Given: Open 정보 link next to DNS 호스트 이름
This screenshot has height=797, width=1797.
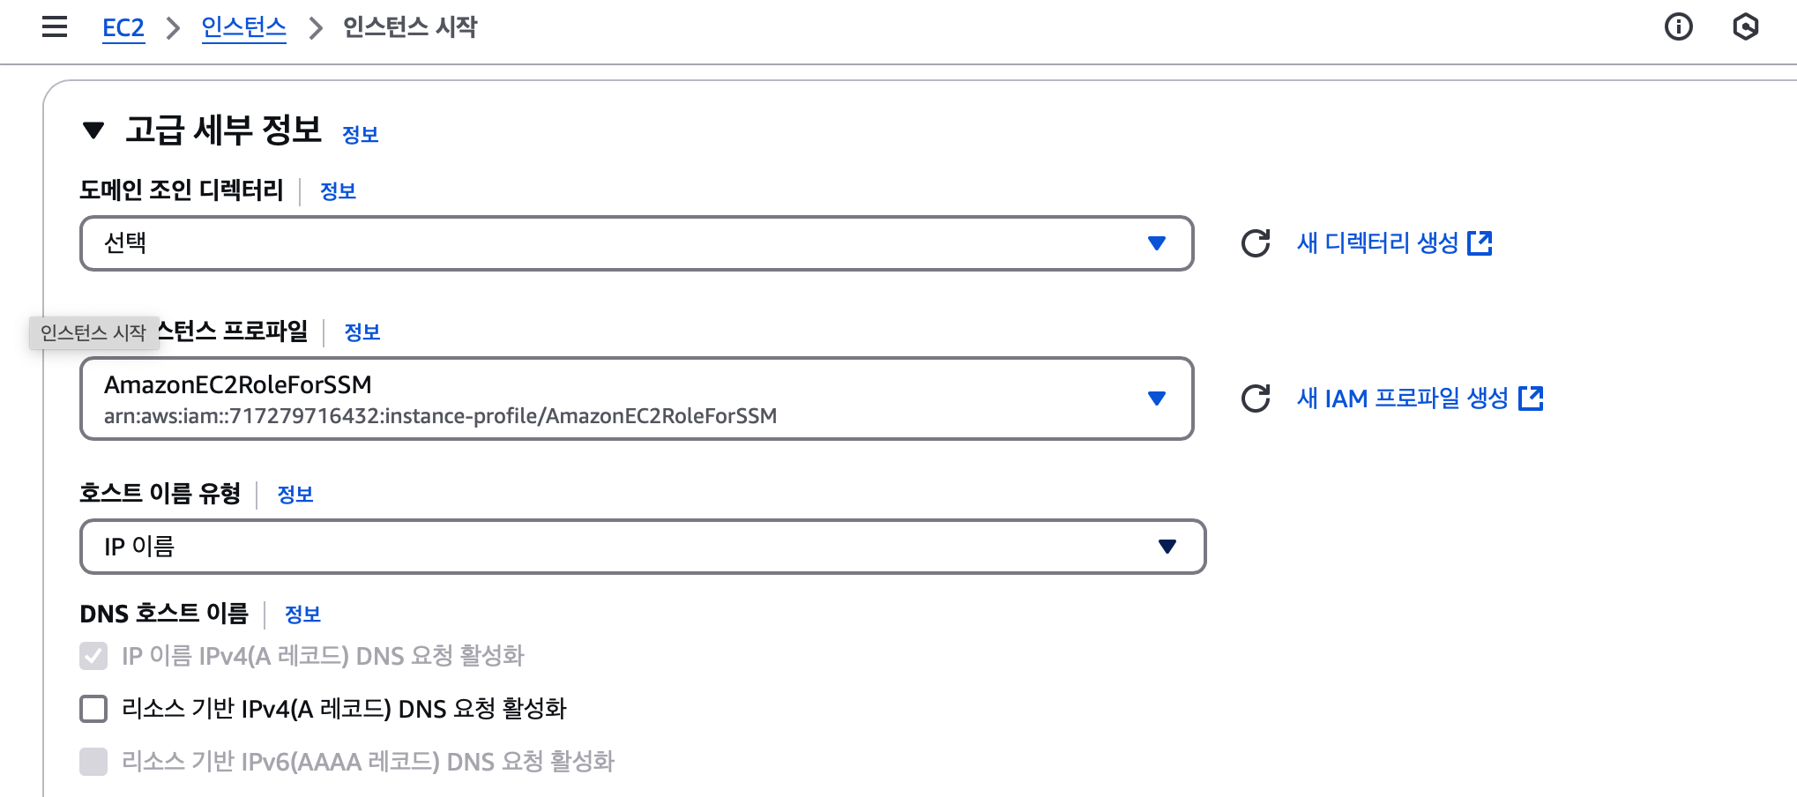Looking at the screenshot, I should tap(302, 615).
